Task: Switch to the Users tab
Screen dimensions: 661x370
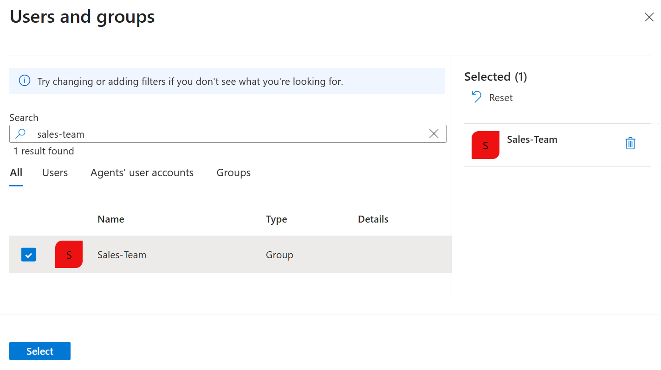Action: pyautogui.click(x=55, y=173)
